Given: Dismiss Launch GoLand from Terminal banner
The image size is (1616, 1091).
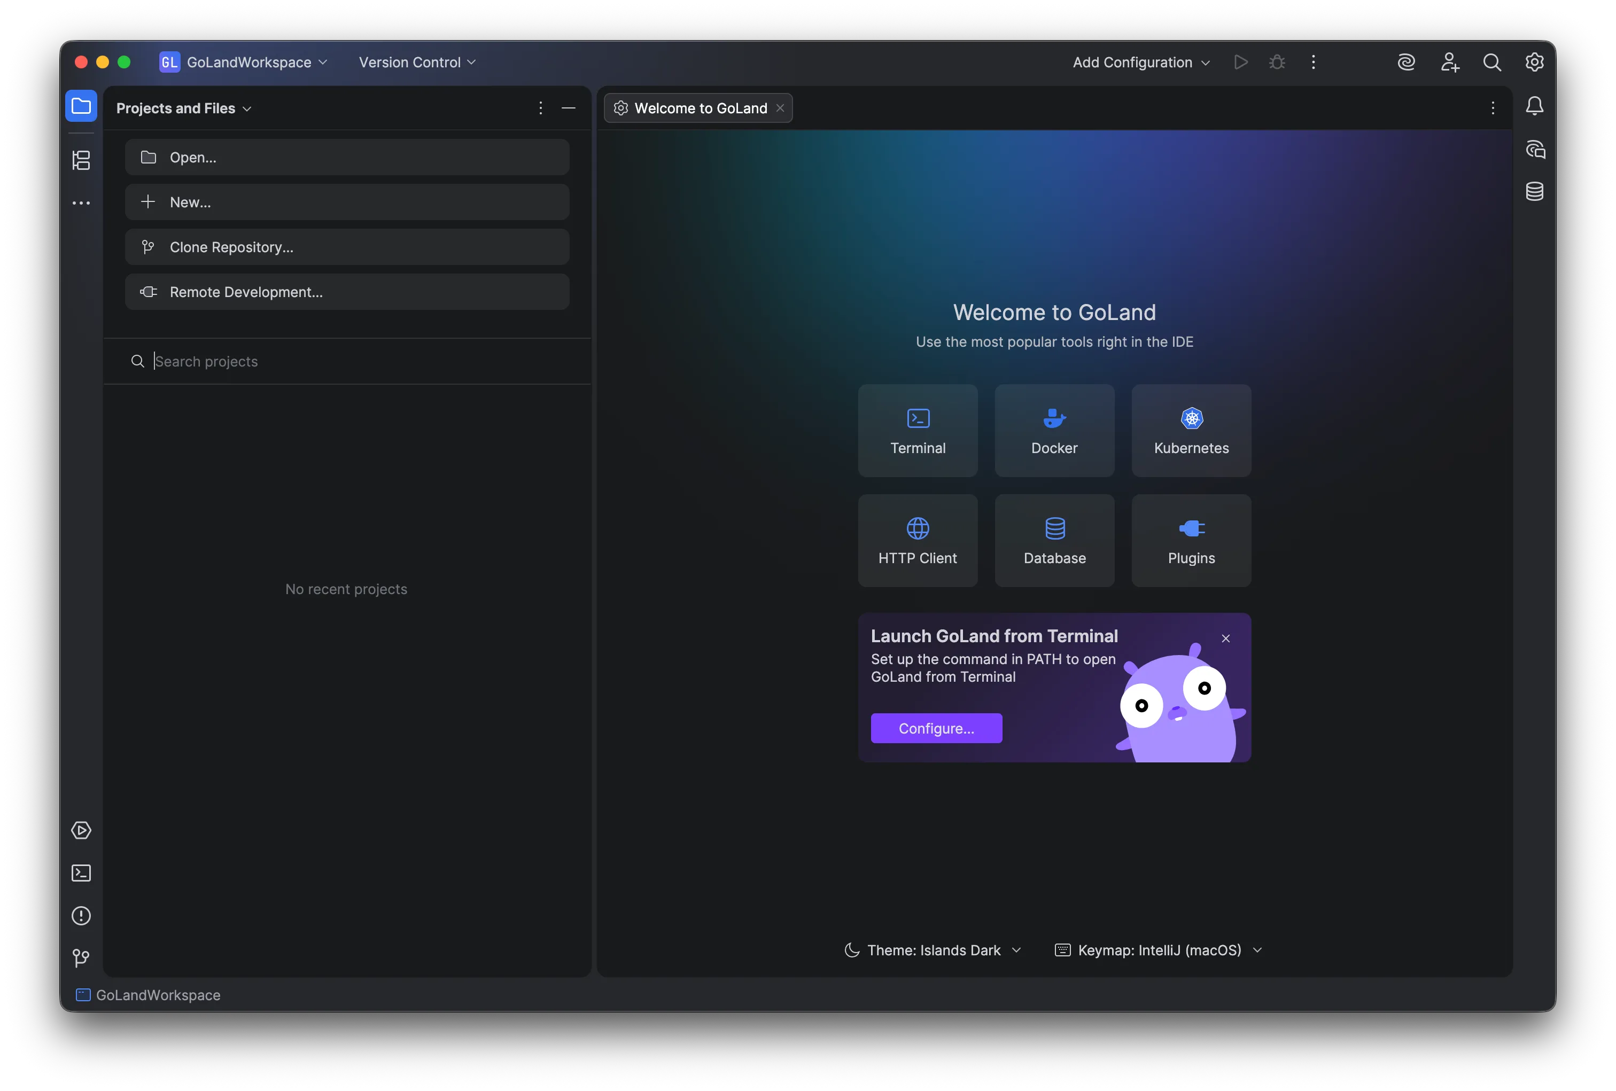Looking at the screenshot, I should pos(1225,638).
